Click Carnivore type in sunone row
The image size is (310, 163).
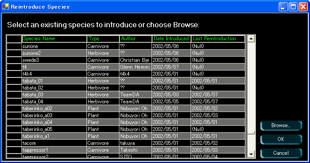pyautogui.click(x=103, y=46)
